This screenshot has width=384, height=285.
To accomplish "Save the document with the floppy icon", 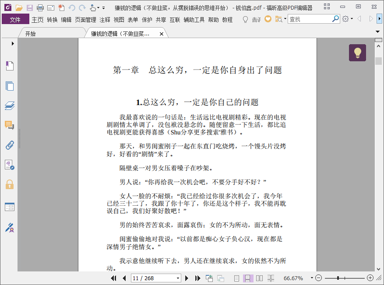I will coord(30,8).
